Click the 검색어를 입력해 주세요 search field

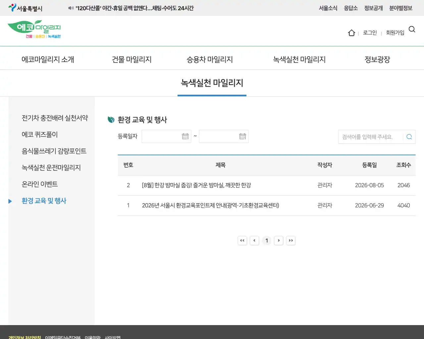(371, 137)
